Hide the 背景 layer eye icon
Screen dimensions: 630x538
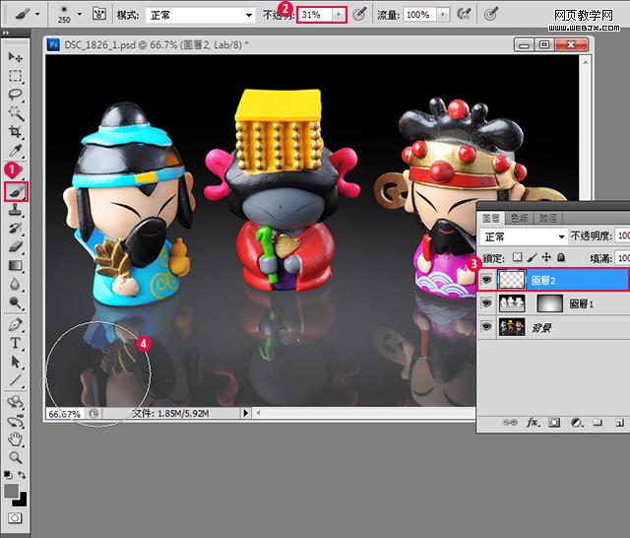click(486, 326)
